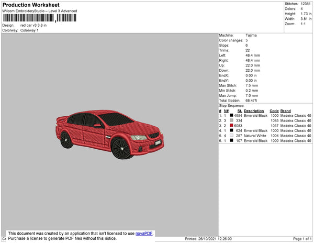Viewport: 314px width, 243px height.
Task: Click thread code 1004
Action: (275, 136)
